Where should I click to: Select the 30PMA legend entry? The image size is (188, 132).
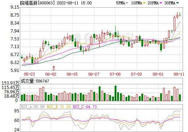click(x=171, y=3)
